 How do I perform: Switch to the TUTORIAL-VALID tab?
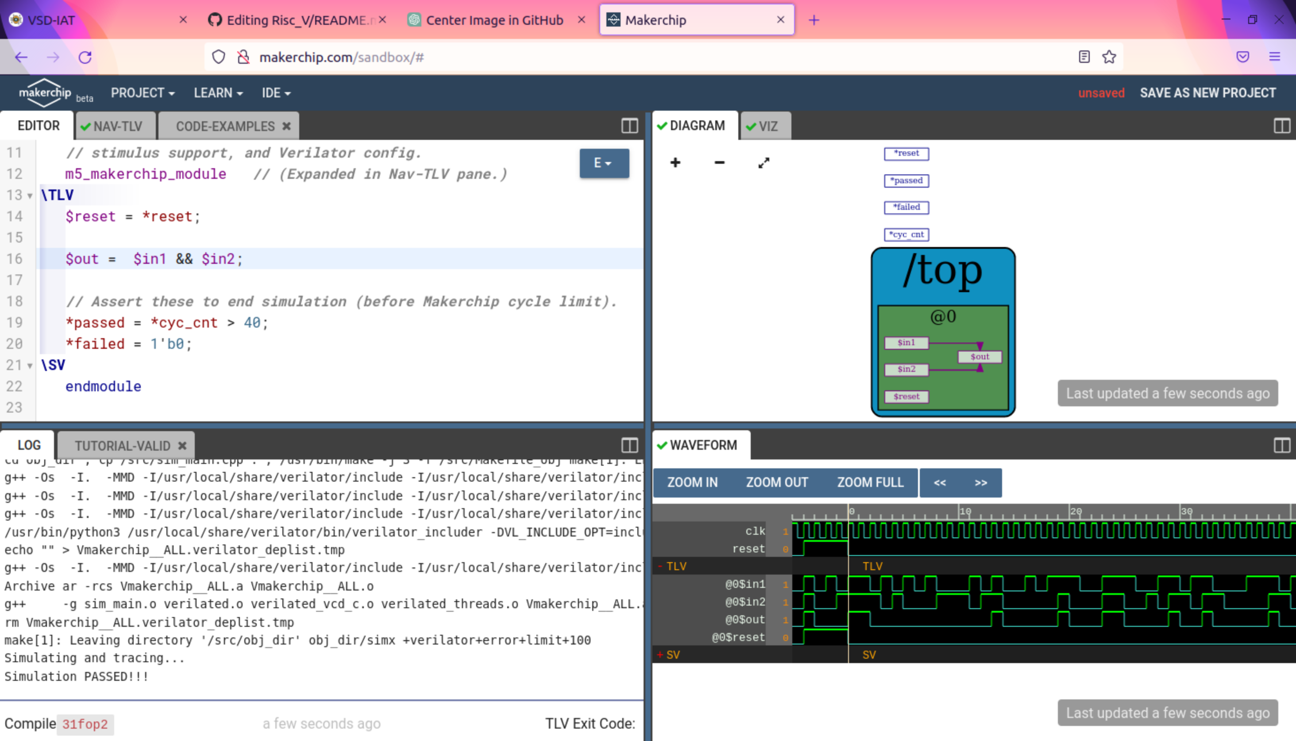click(123, 445)
